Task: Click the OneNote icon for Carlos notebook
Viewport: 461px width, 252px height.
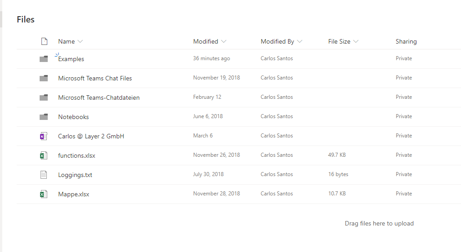Action: click(44, 136)
